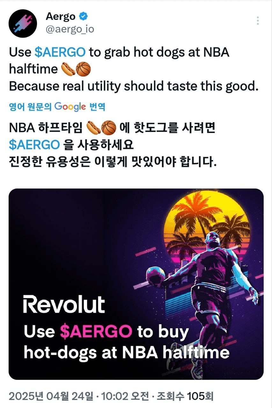
Task: Click the Google logo in the translation notice
Action: click(x=70, y=106)
